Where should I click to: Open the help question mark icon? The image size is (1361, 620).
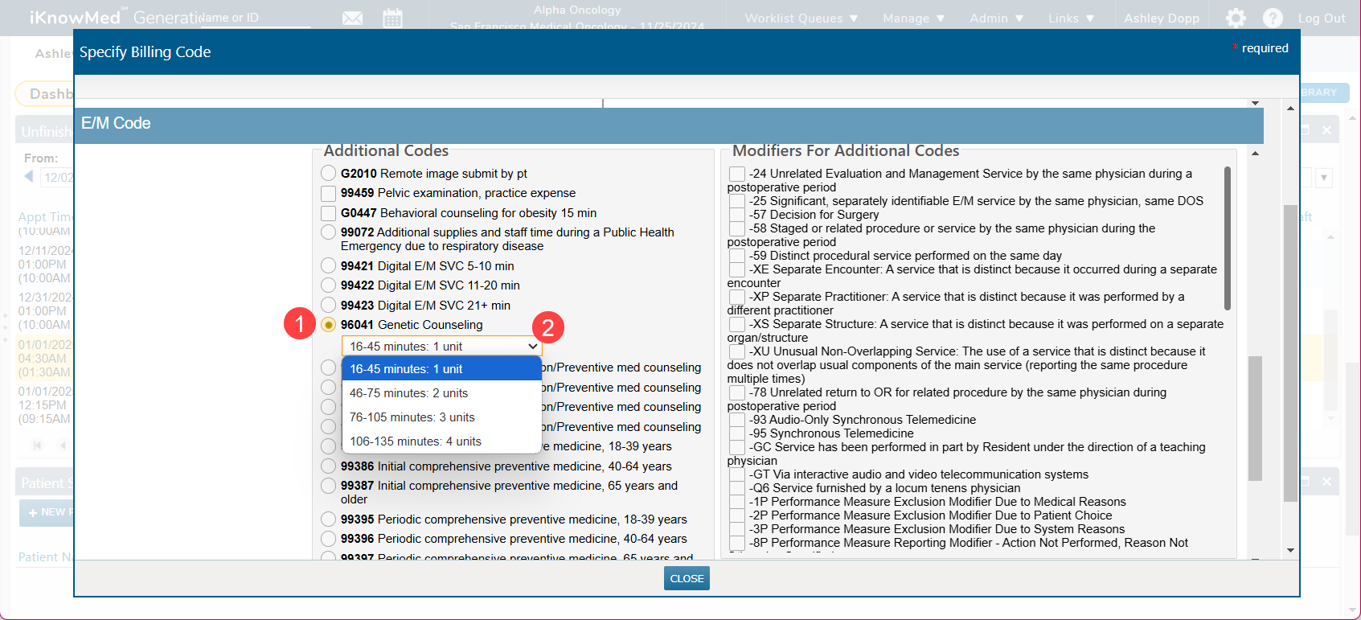click(x=1273, y=18)
